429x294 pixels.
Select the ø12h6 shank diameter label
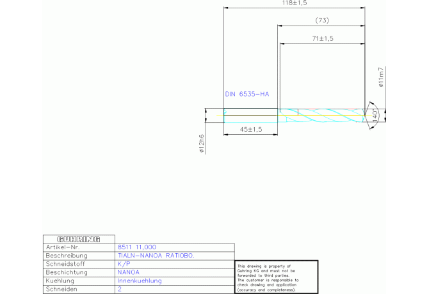(201, 144)
